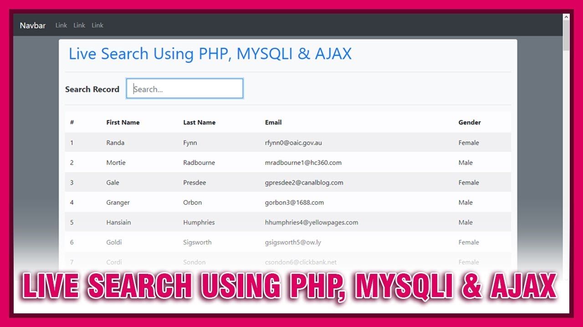Image resolution: width=583 pixels, height=327 pixels.
Task: Click the page heading Live Search Using PHP
Action: pos(210,54)
